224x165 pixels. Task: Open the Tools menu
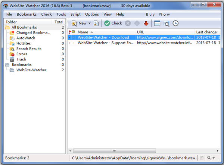61,15
